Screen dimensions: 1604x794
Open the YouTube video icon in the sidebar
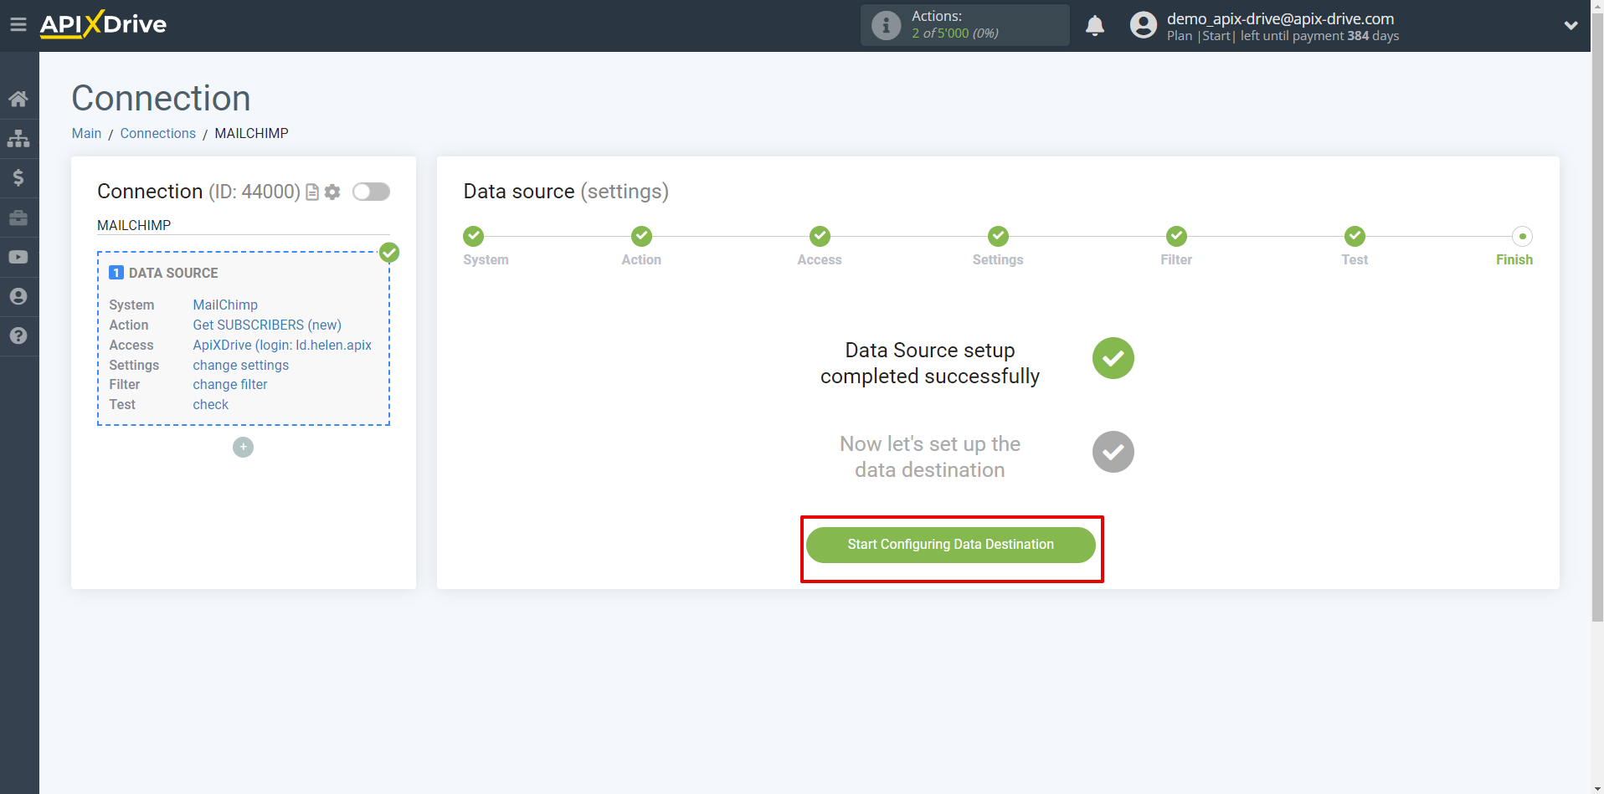(18, 257)
